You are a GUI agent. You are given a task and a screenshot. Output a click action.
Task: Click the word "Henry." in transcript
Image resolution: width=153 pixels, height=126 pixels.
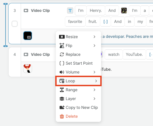pyautogui.click(x=96, y=11)
